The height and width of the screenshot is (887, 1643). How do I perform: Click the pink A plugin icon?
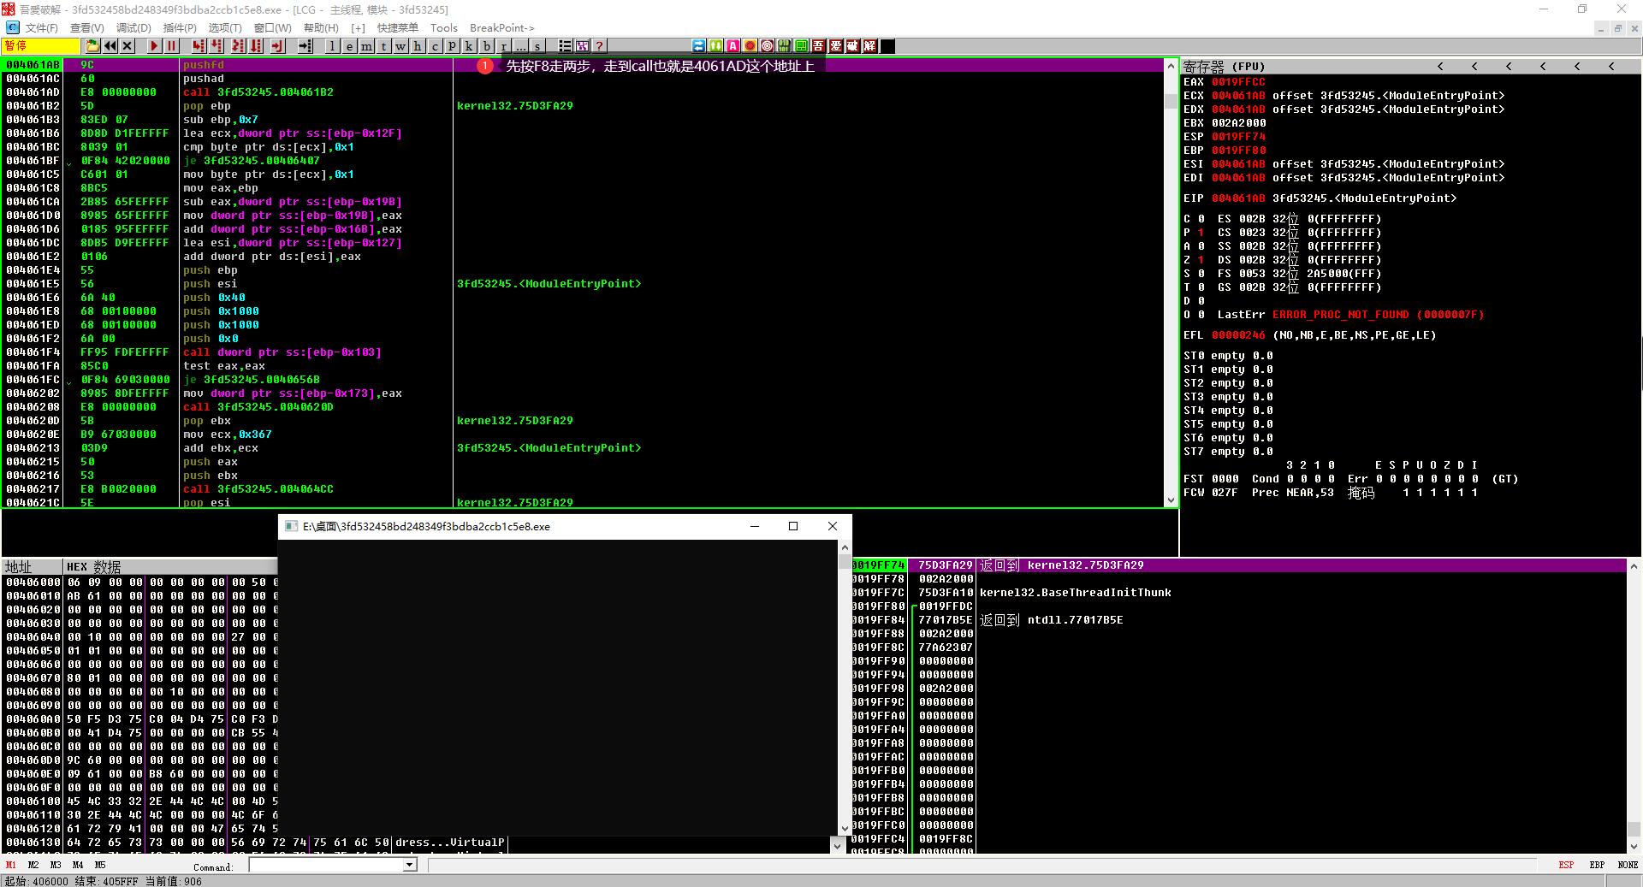coord(733,46)
